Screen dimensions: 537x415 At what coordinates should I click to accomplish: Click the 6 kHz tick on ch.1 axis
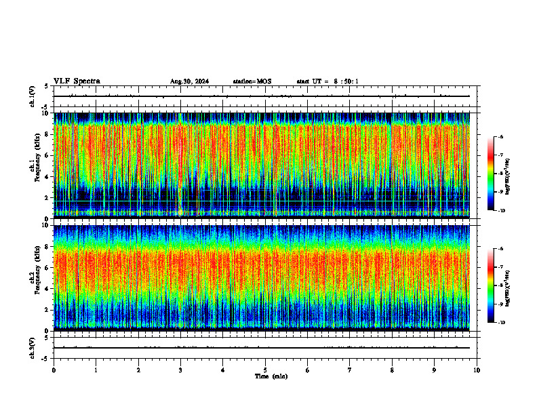47,156
